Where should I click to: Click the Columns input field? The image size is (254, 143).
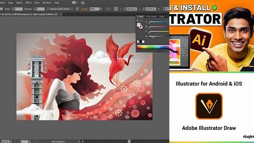pyautogui.click(x=40, y=9)
